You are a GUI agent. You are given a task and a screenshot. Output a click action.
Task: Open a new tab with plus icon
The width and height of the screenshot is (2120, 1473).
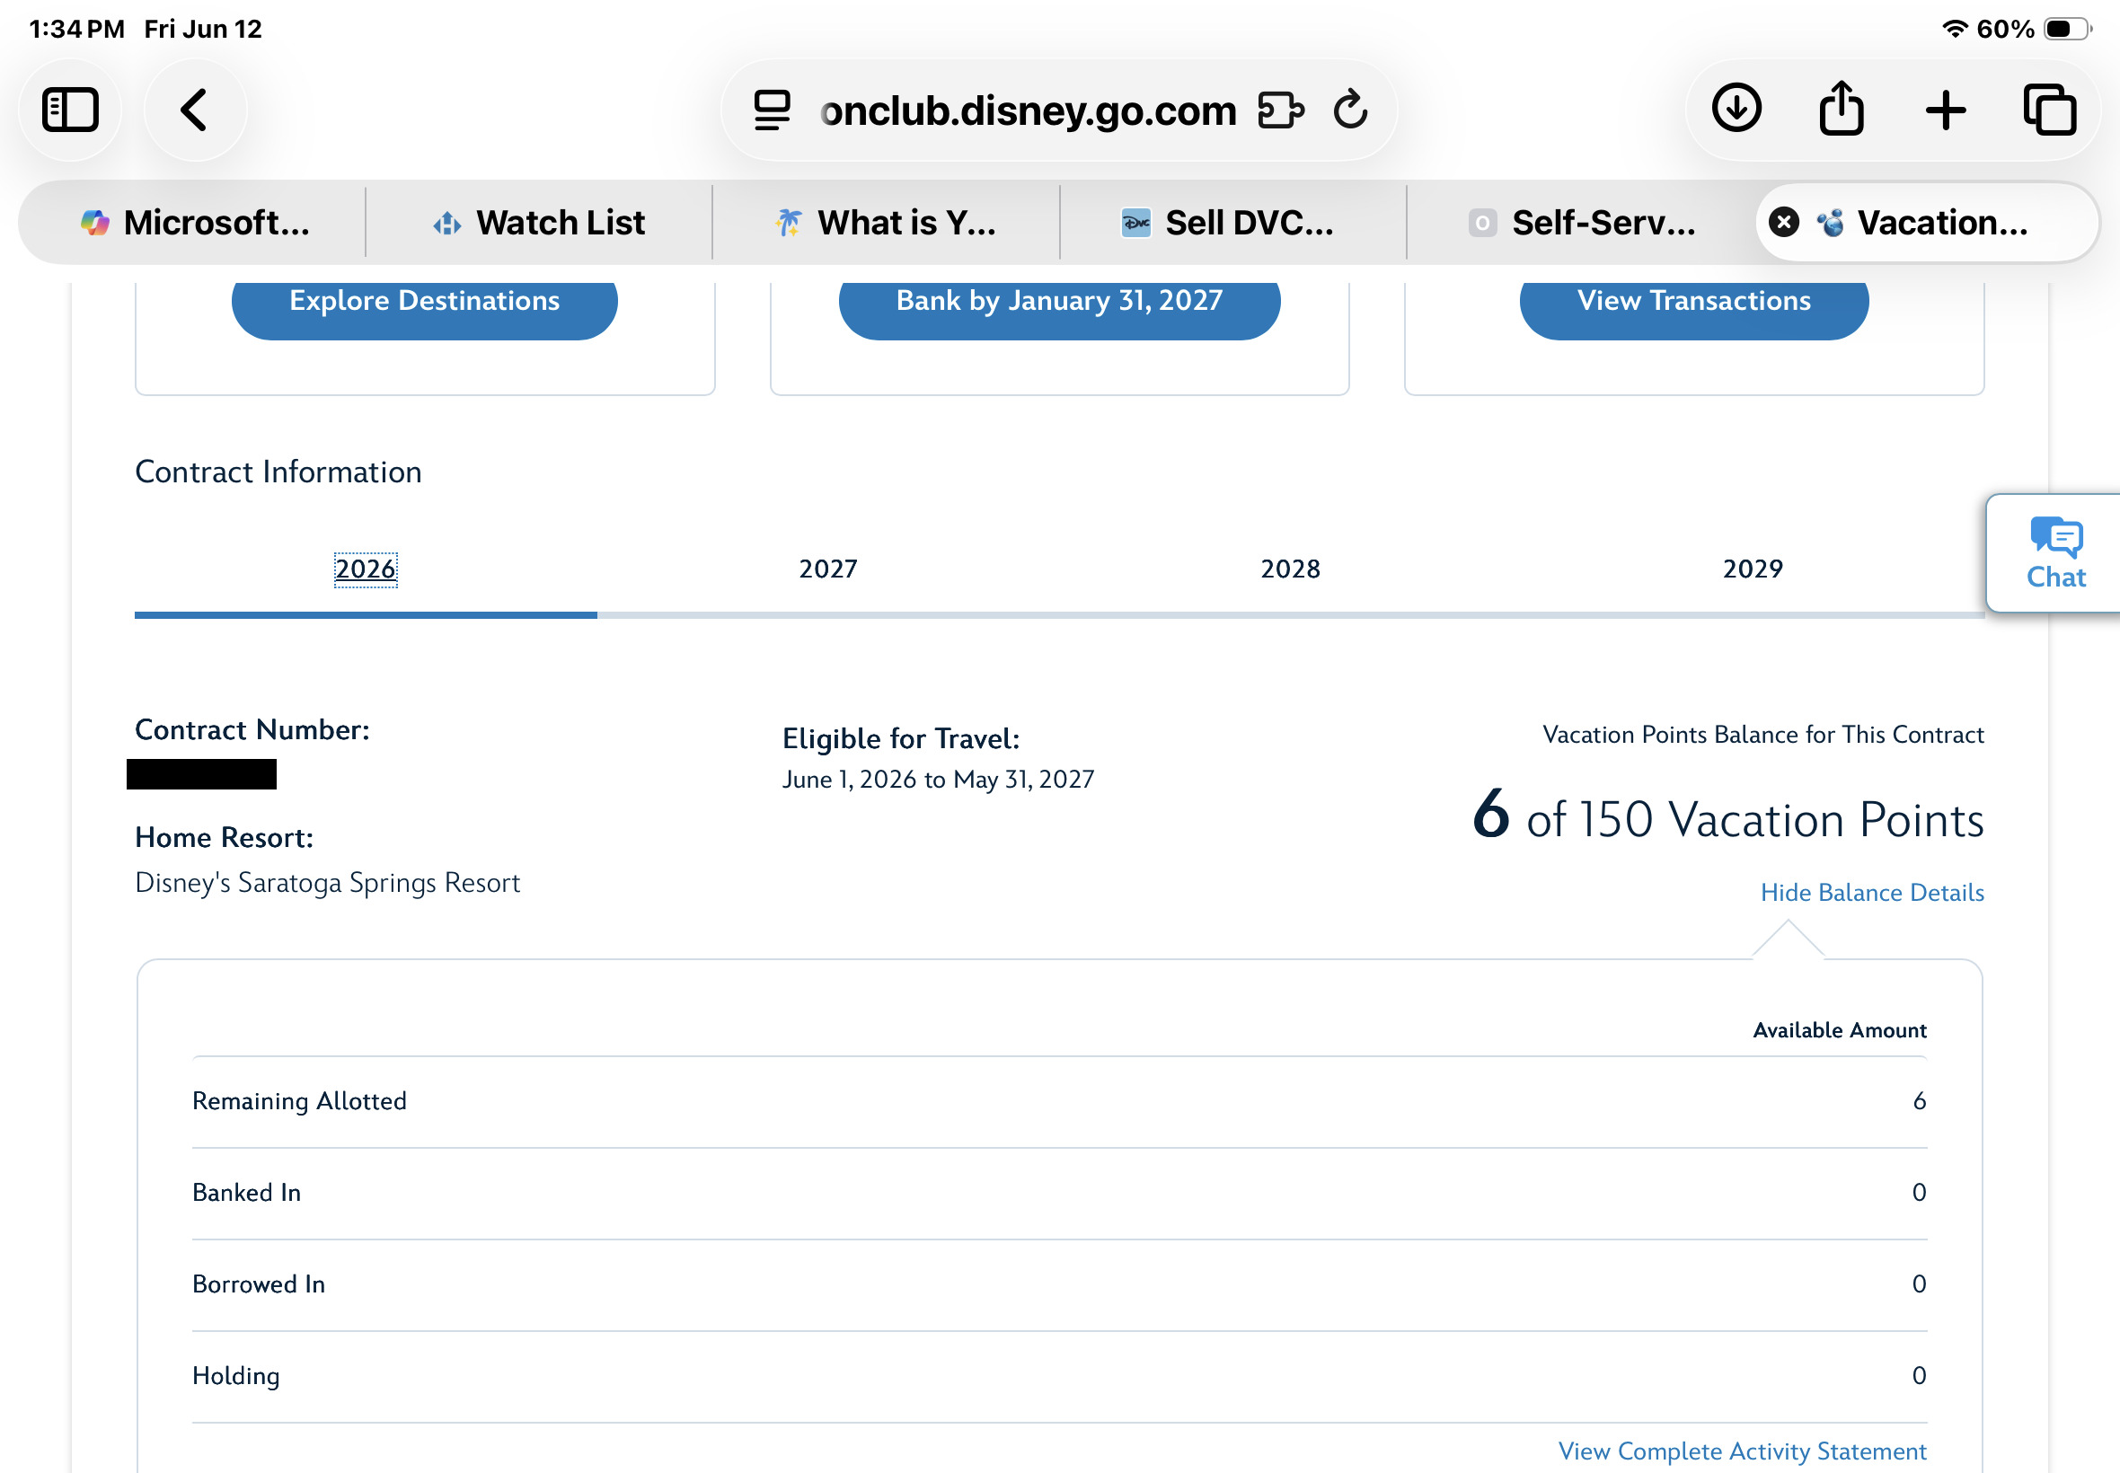(x=1946, y=110)
